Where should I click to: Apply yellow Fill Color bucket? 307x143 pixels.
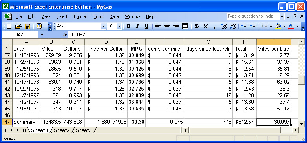coord(278,26)
